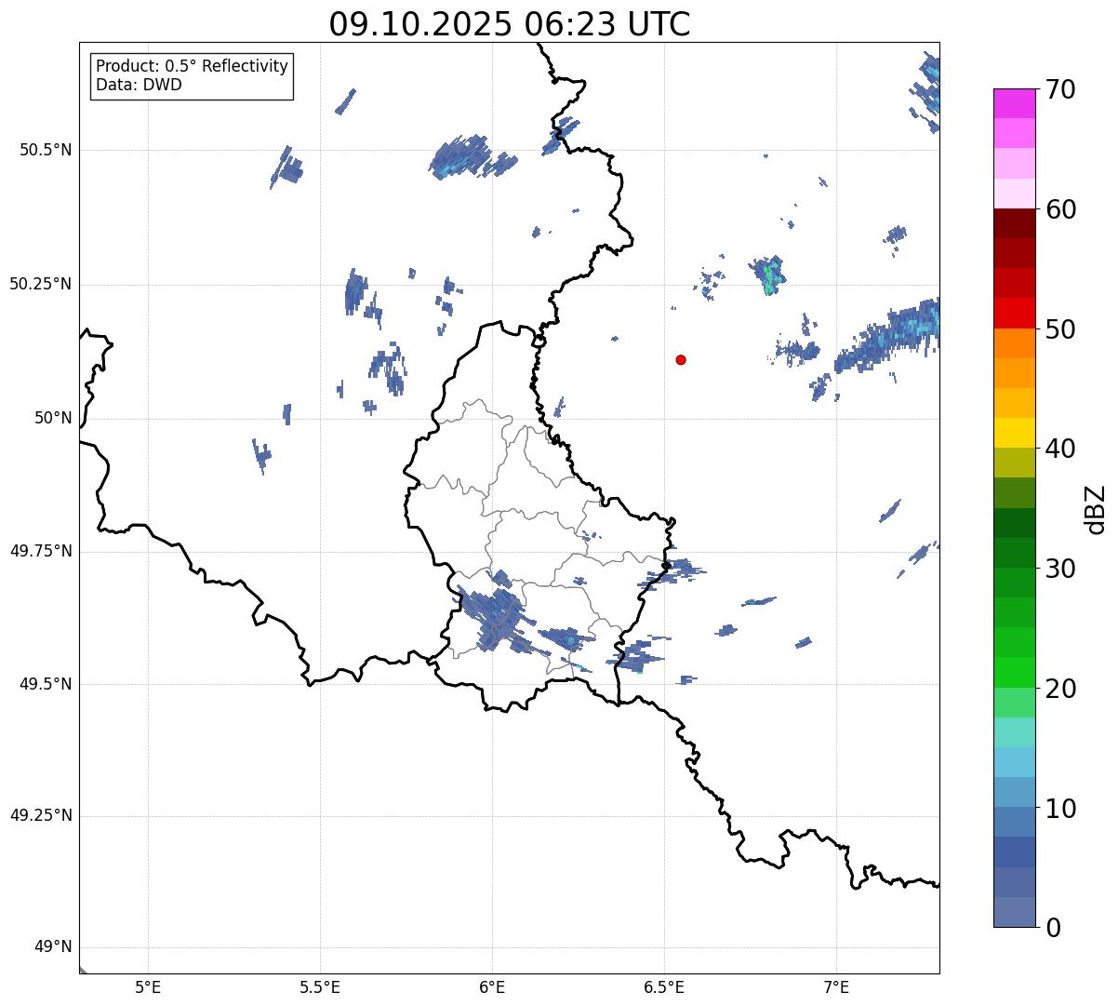Viewport: 1118px width, 1006px height.
Task: Click the 'Data: DWD' text
Action: [x=139, y=85]
